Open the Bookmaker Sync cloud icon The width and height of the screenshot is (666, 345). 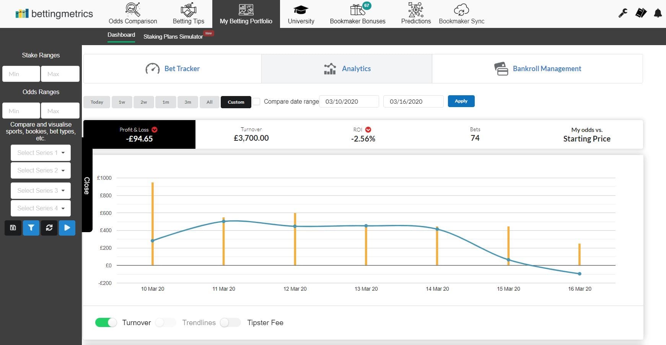click(x=461, y=10)
